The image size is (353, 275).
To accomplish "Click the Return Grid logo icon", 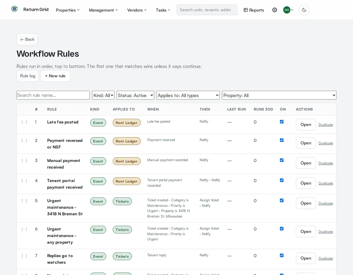I will pos(14,9).
